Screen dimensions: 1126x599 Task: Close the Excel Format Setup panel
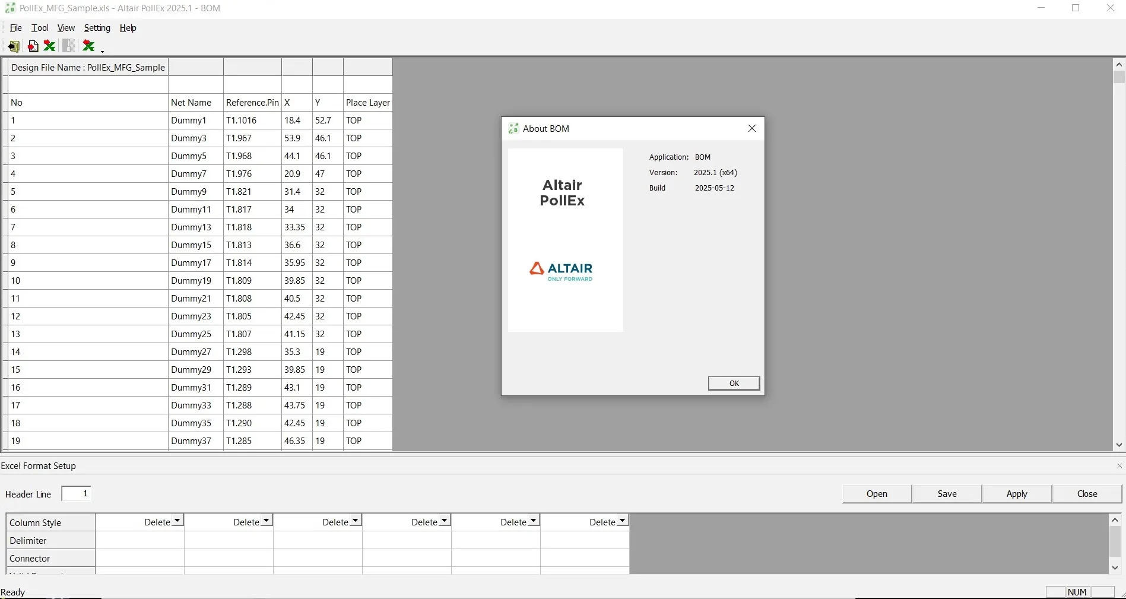(x=1119, y=466)
